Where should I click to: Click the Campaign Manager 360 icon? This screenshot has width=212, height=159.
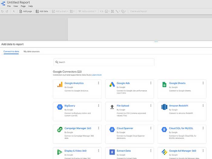pyautogui.click(x=60, y=130)
